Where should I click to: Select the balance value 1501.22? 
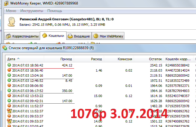pos(156,121)
